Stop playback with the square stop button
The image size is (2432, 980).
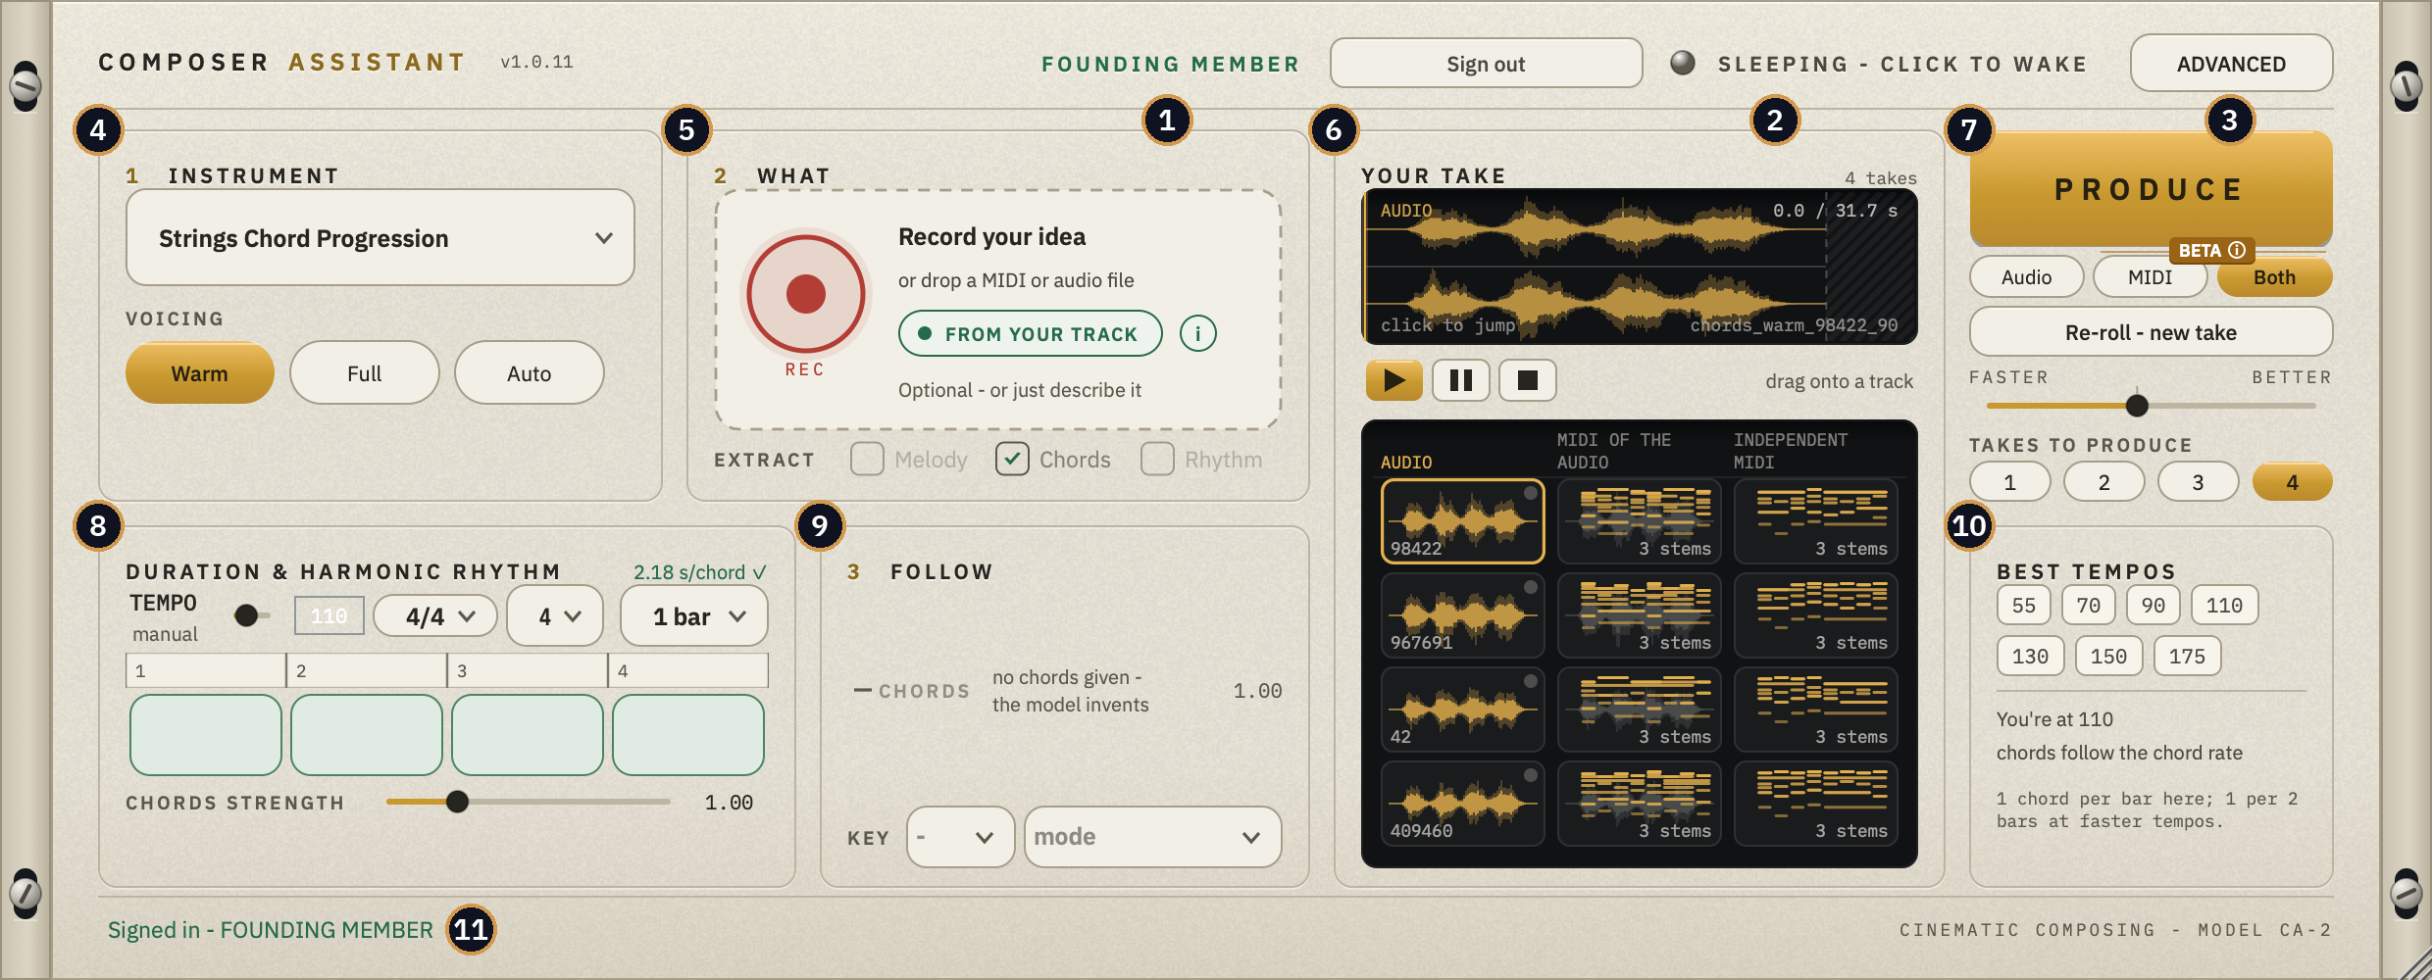pos(1527,380)
